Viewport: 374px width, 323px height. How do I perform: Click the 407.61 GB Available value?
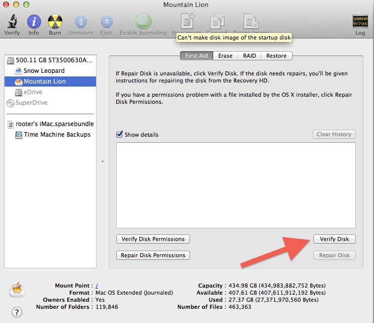pyautogui.click(x=277, y=293)
